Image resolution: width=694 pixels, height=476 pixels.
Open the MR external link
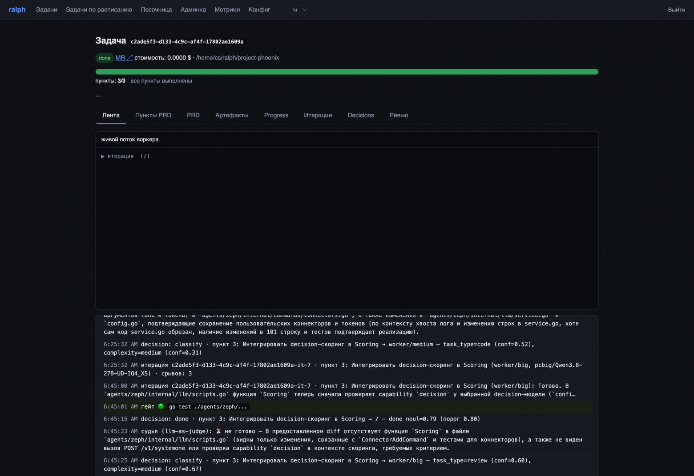coord(124,58)
